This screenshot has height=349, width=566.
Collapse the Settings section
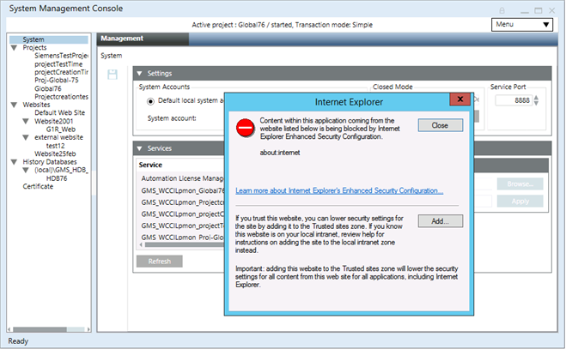[141, 74]
